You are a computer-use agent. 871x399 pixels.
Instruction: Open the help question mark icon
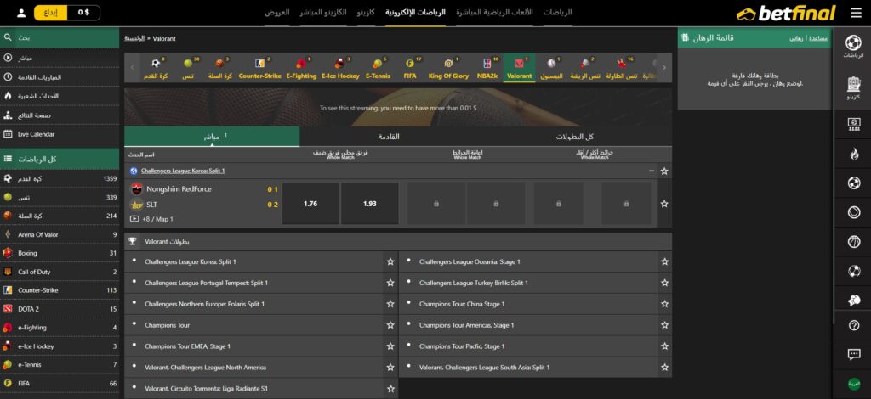(x=854, y=326)
